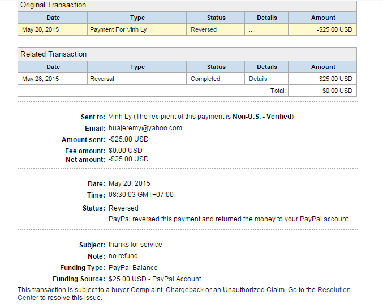Click the ellipsis in the Original Transaction Details cell
The image size is (383, 304).
pos(251,30)
